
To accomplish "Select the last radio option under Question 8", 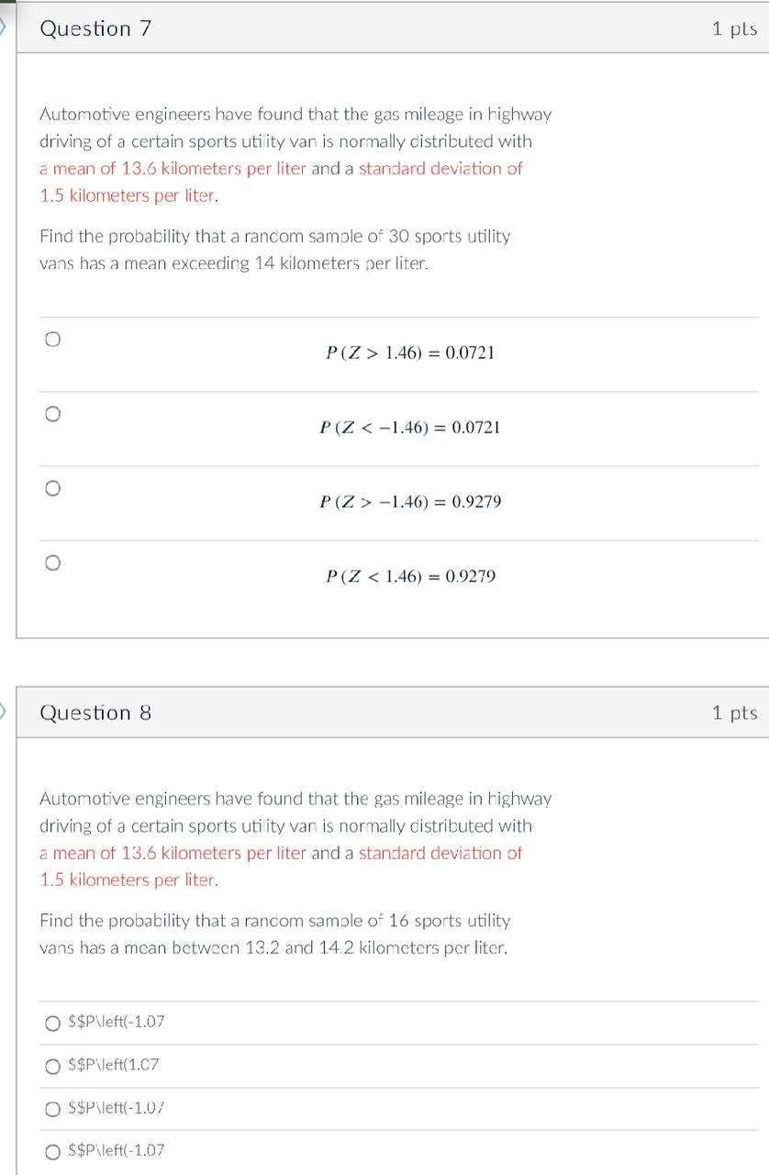I will (x=52, y=1150).
